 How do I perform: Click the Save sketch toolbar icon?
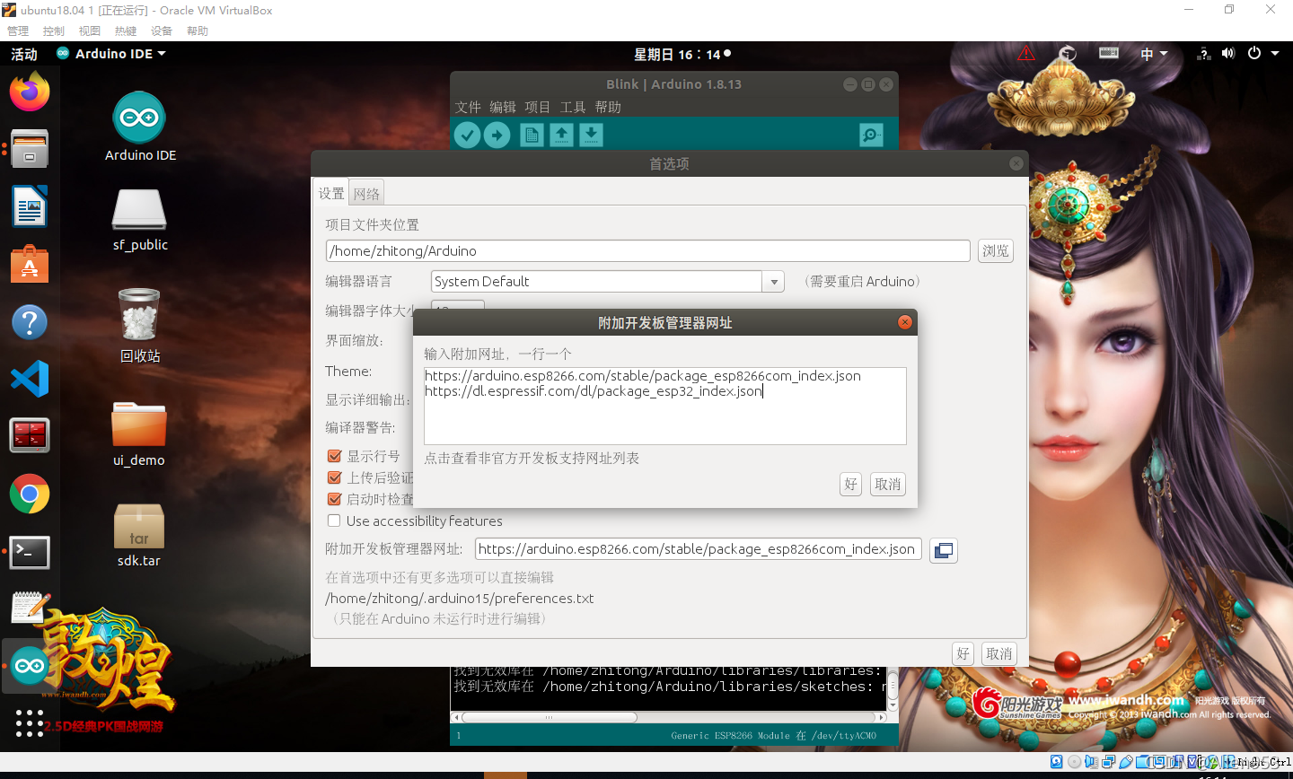(x=591, y=135)
